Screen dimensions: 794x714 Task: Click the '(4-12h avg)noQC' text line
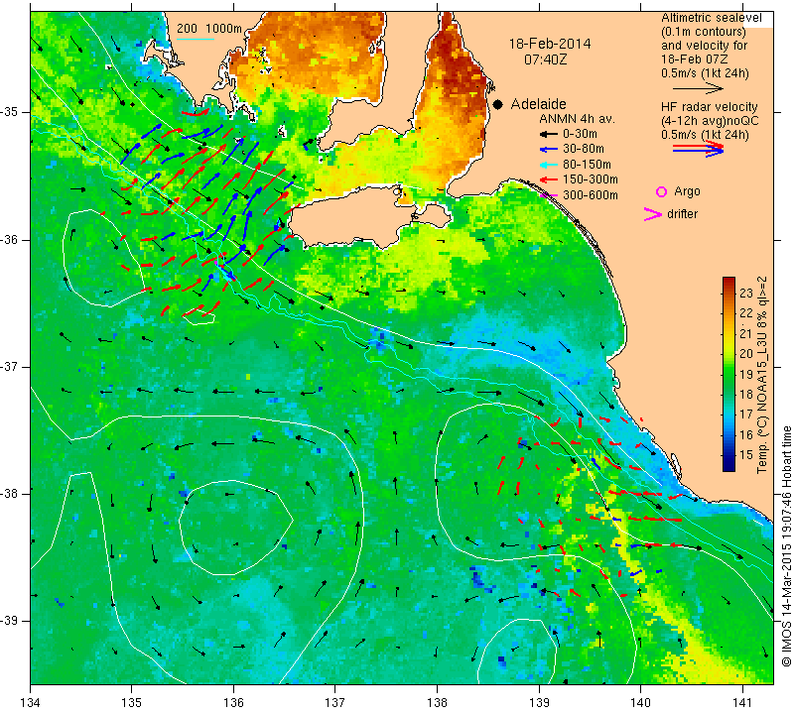(710, 121)
